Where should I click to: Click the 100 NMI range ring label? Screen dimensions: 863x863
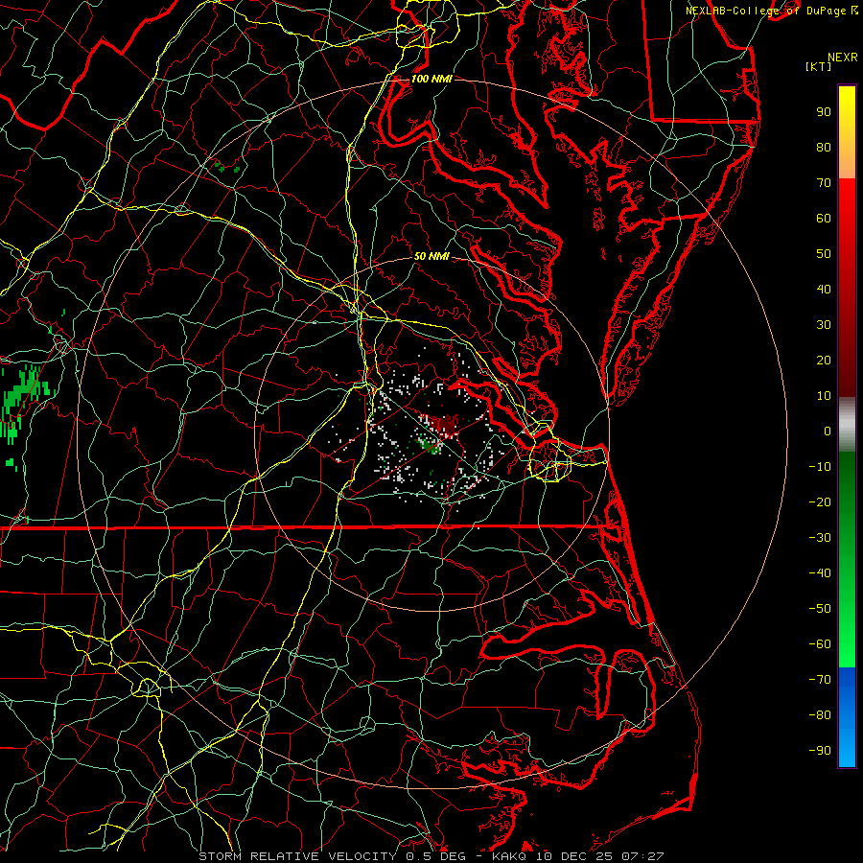431,79
